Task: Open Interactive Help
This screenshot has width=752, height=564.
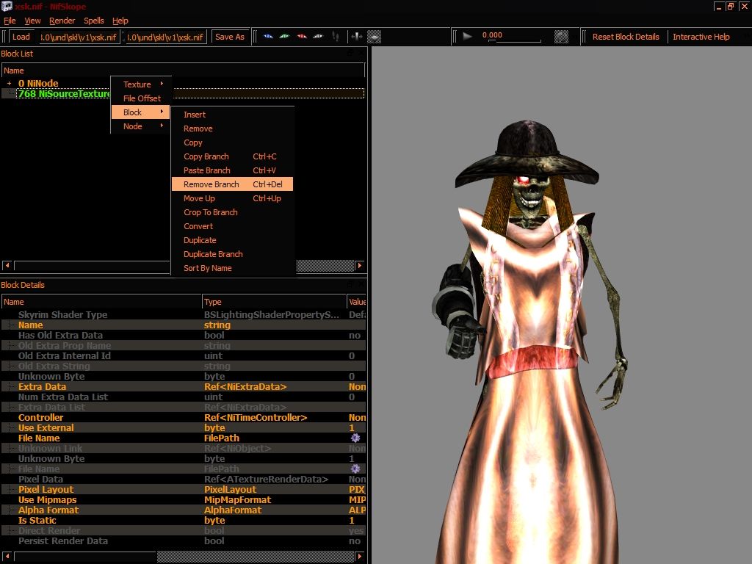Action: point(701,37)
